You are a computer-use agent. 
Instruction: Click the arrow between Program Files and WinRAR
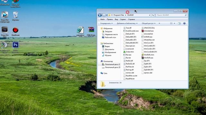126,15
